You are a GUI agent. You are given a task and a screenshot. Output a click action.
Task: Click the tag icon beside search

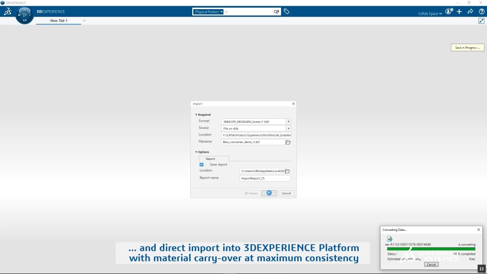pyautogui.click(x=286, y=12)
